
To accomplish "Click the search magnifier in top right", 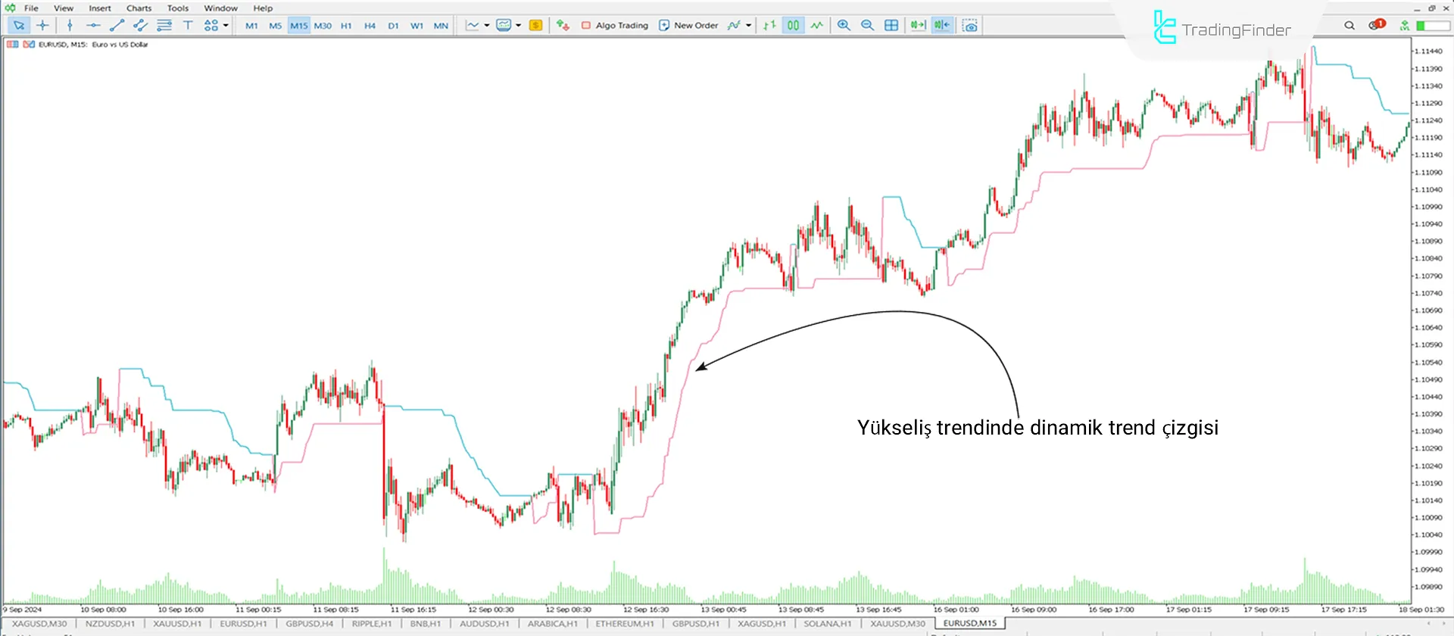I will tap(1349, 26).
